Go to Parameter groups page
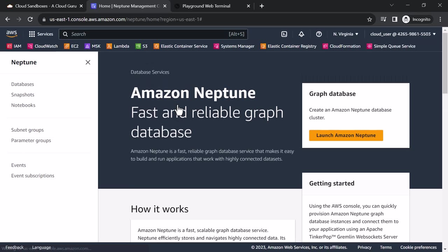 (31, 140)
